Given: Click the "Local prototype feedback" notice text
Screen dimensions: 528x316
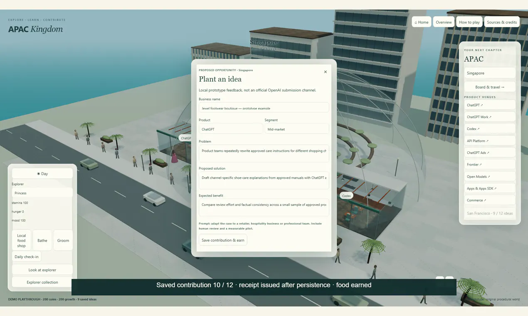Looking at the screenshot, I should (x=257, y=90).
